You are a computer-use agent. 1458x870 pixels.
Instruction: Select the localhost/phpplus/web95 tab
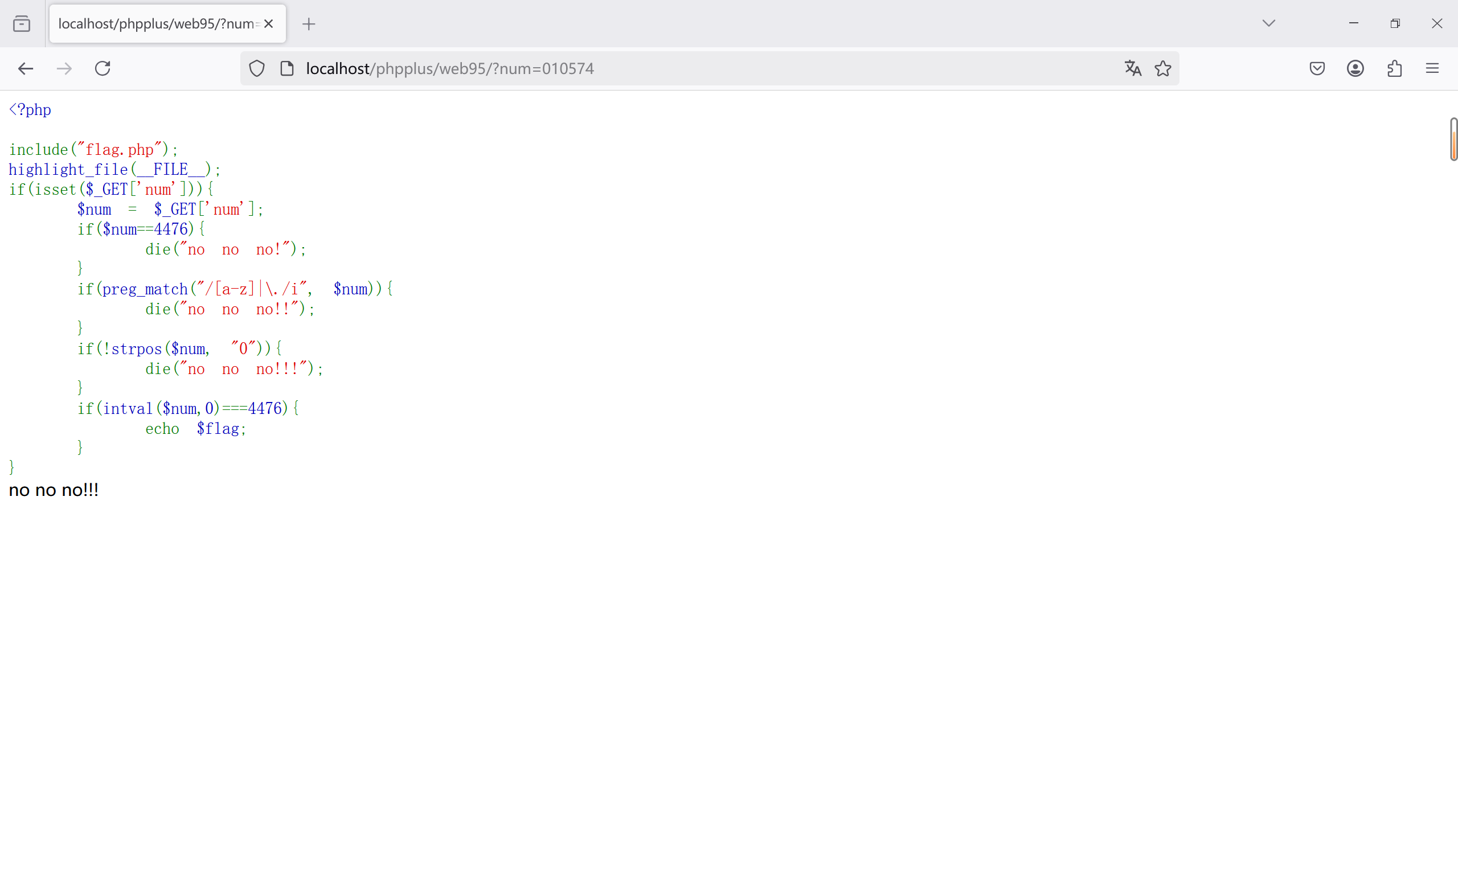[157, 24]
